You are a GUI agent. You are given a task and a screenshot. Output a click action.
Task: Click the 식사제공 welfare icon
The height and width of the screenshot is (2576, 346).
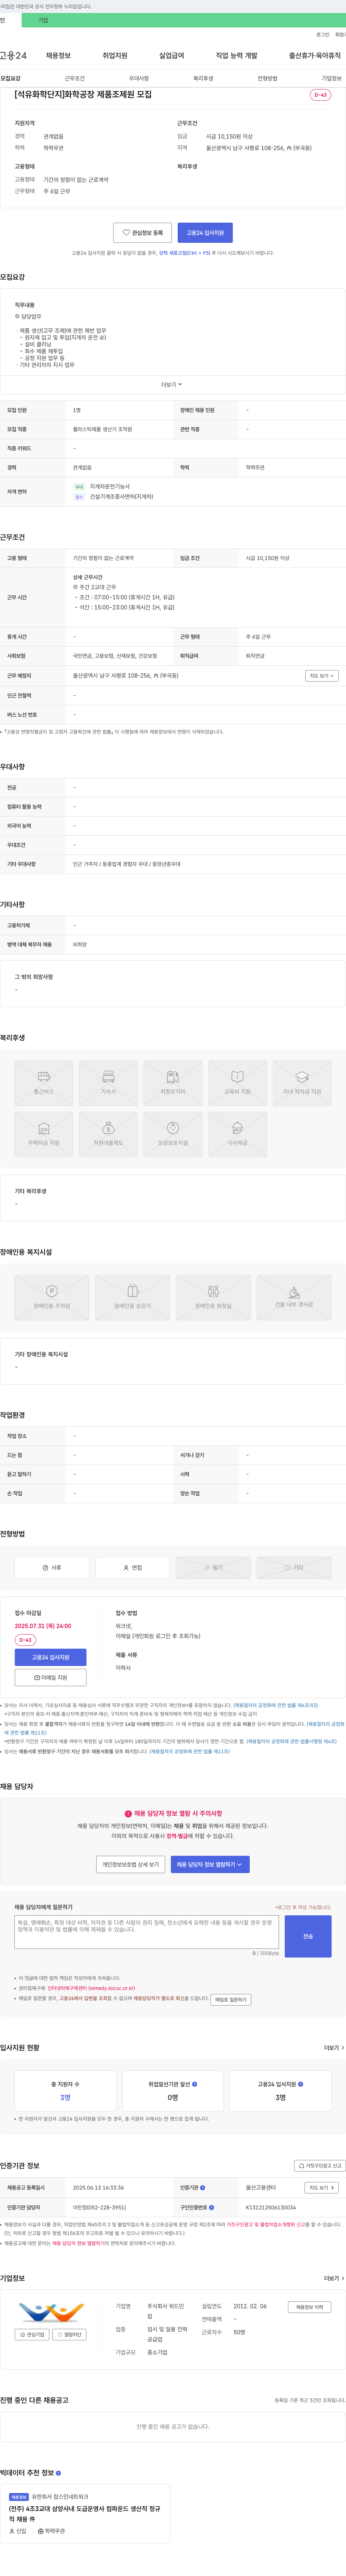tap(237, 1134)
